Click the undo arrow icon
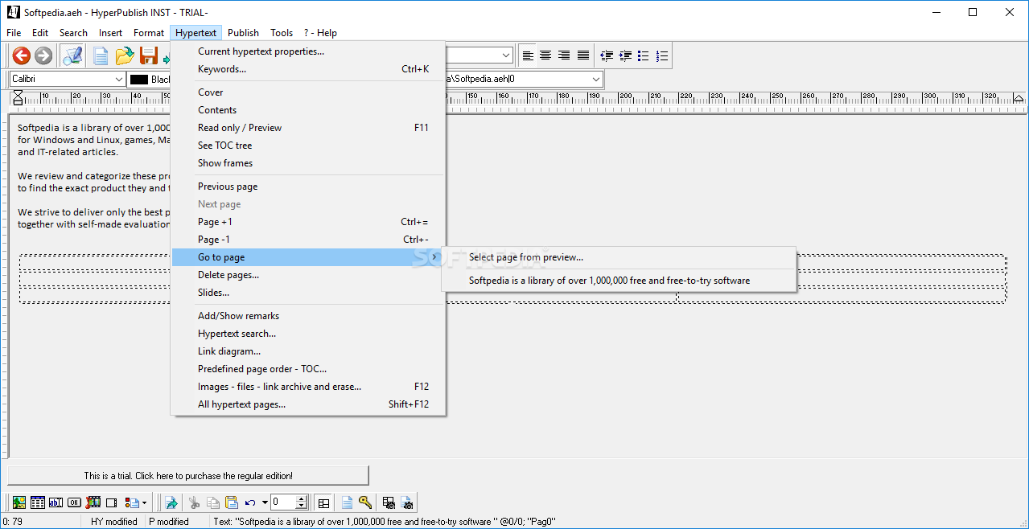 tap(250, 502)
